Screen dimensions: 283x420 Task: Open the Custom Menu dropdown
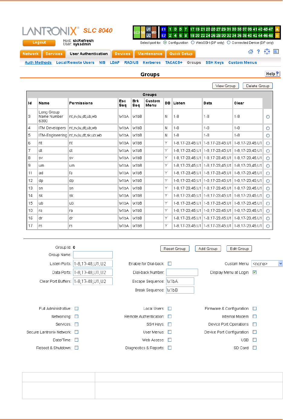pyautogui.click(x=267, y=264)
